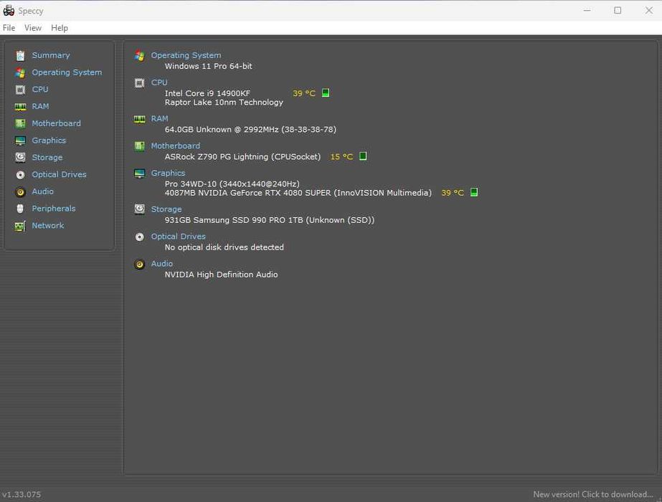Click the Network icon in sidebar
Image resolution: width=662 pixels, height=502 pixels.
20,226
